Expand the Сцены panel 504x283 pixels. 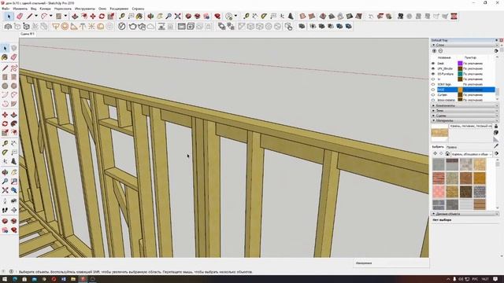pyautogui.click(x=465, y=116)
